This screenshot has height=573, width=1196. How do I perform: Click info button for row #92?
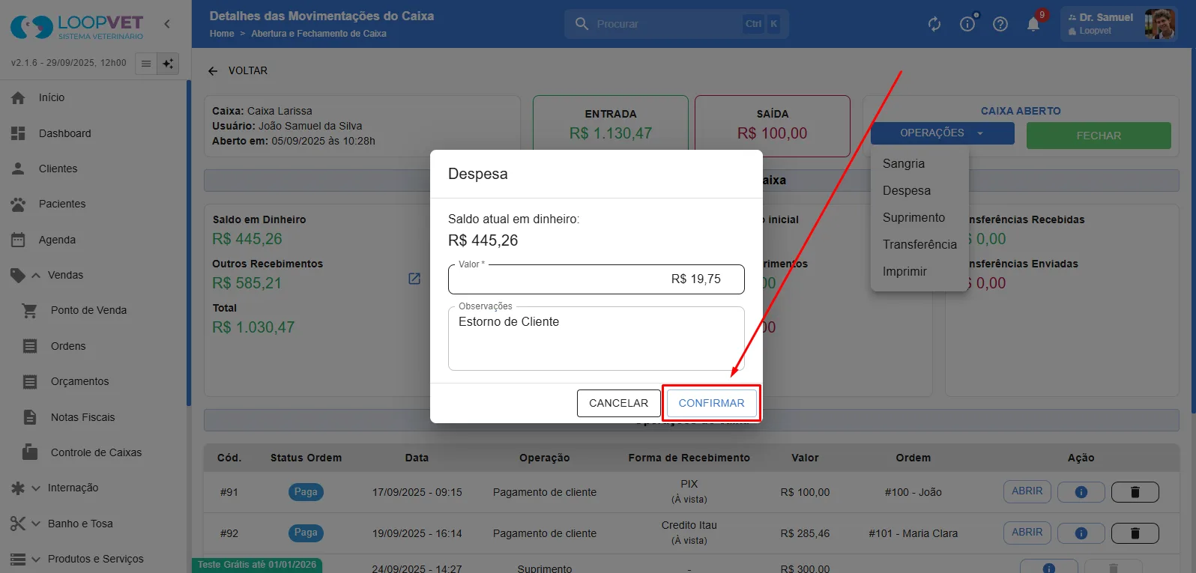coord(1081,533)
